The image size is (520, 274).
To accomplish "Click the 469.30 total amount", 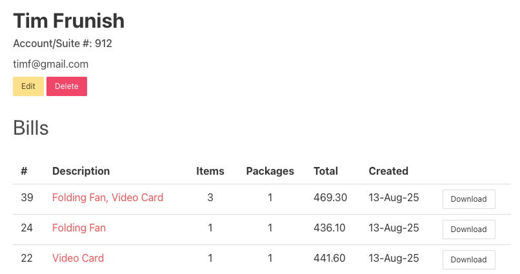I will [x=330, y=197].
